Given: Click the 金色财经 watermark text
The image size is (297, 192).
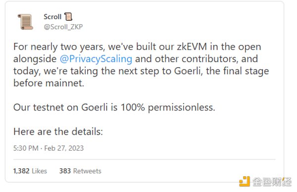Looking at the screenshot, I should [272, 182].
